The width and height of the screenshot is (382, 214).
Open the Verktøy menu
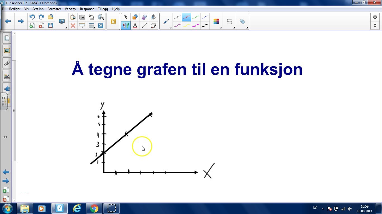pos(70,9)
